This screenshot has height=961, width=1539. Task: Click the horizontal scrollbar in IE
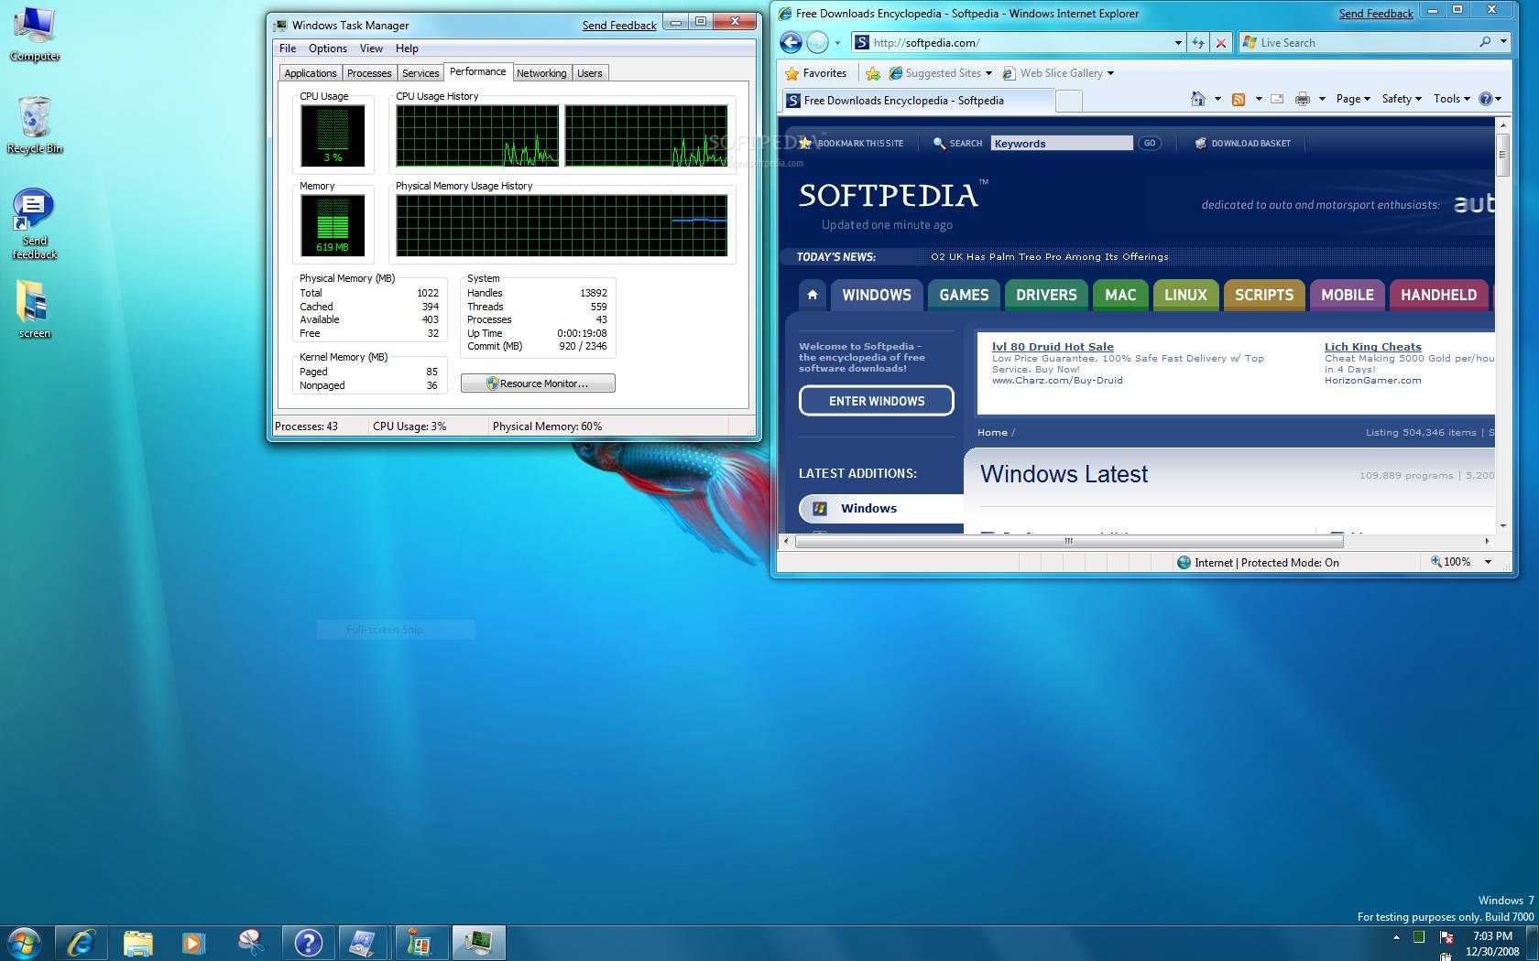pos(1068,541)
